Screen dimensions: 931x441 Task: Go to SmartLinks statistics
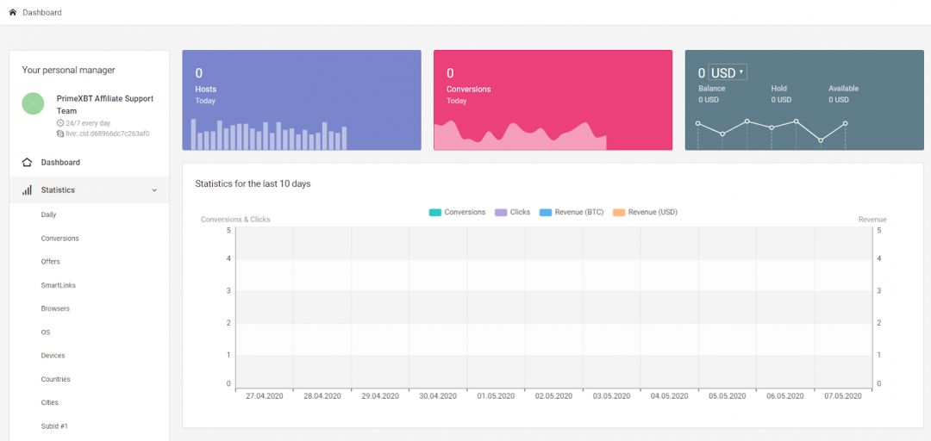59,285
